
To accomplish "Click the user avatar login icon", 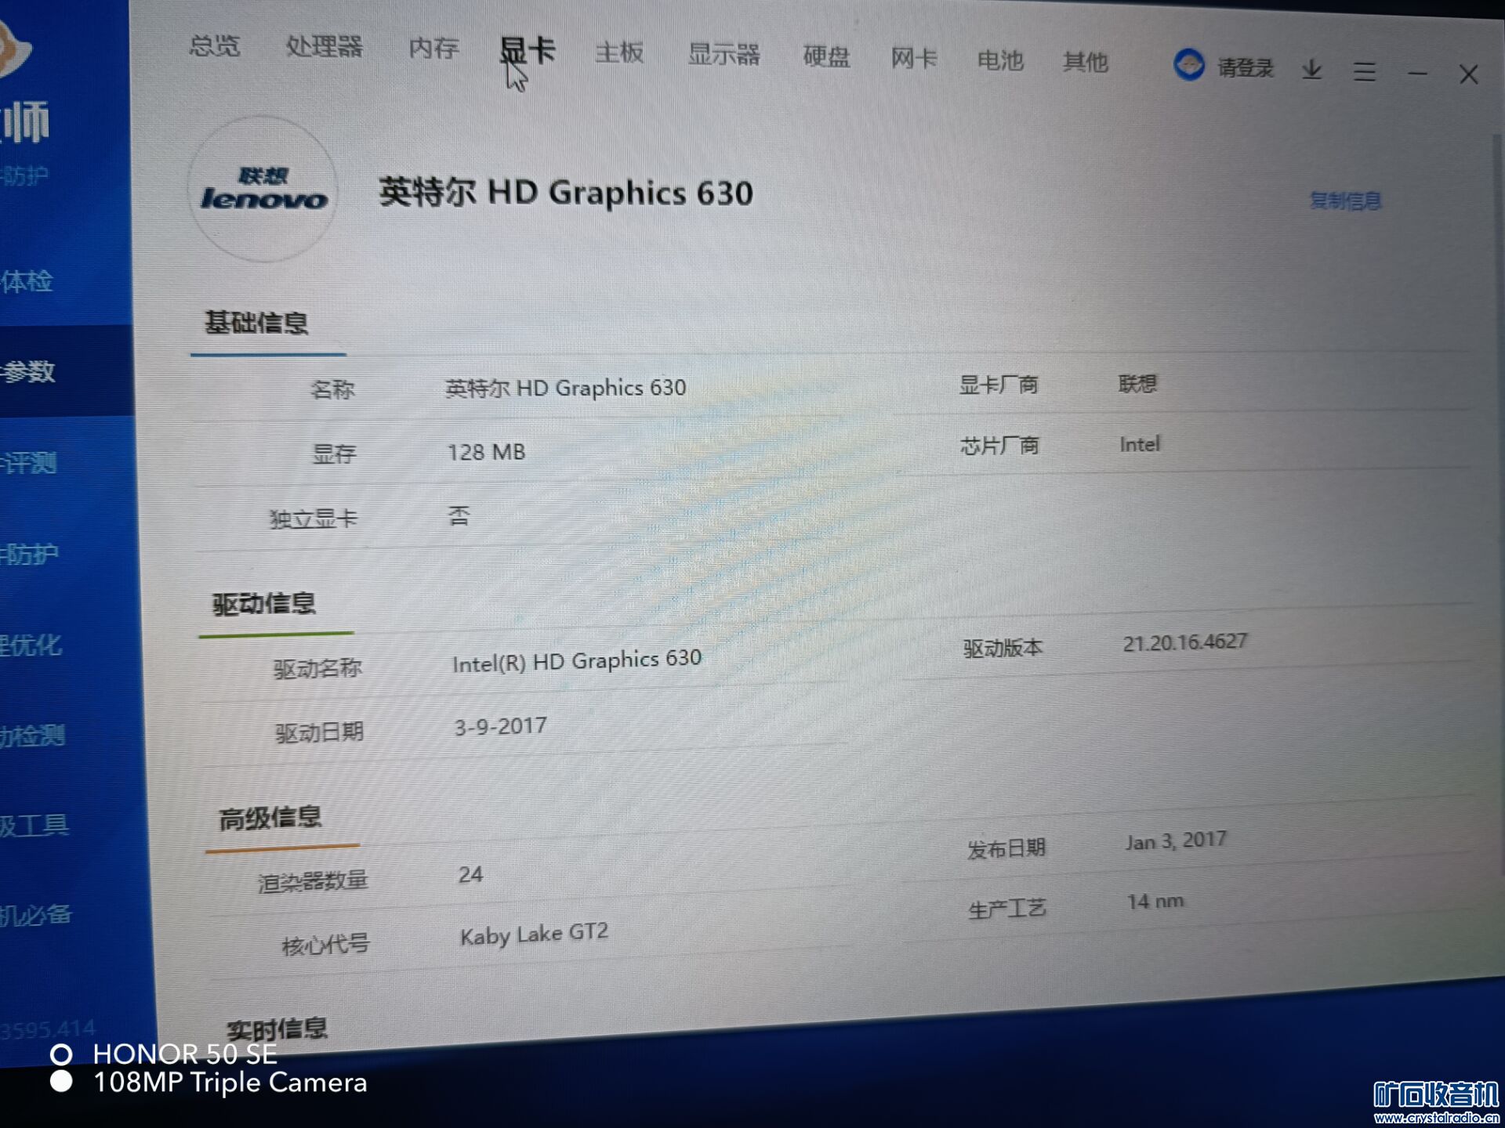I will (x=1189, y=64).
